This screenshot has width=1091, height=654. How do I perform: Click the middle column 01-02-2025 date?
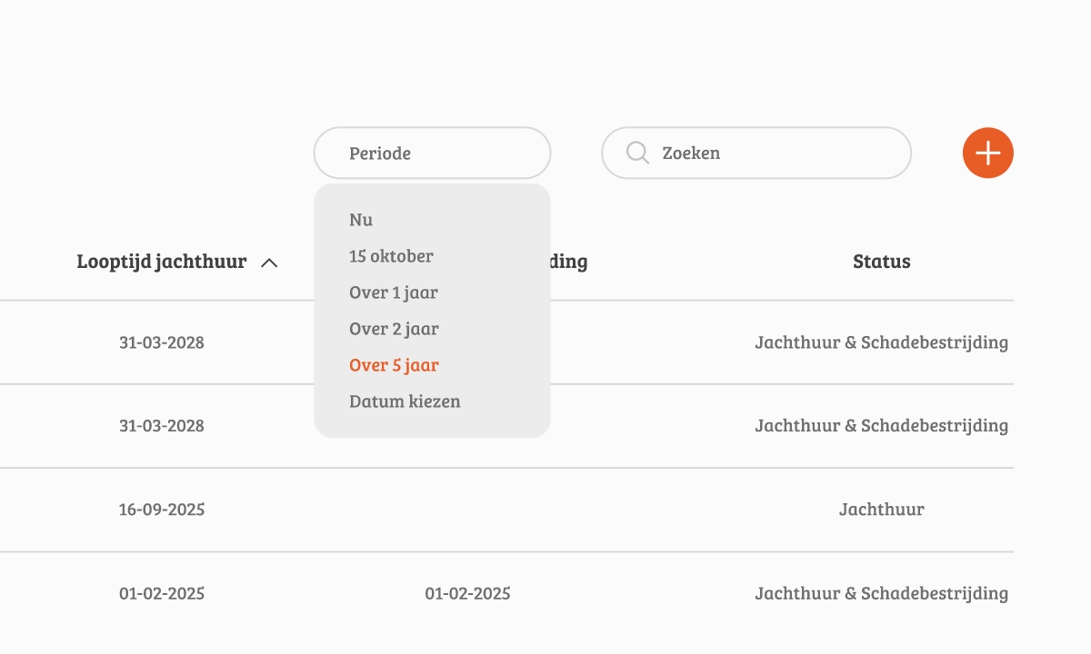[x=467, y=594]
